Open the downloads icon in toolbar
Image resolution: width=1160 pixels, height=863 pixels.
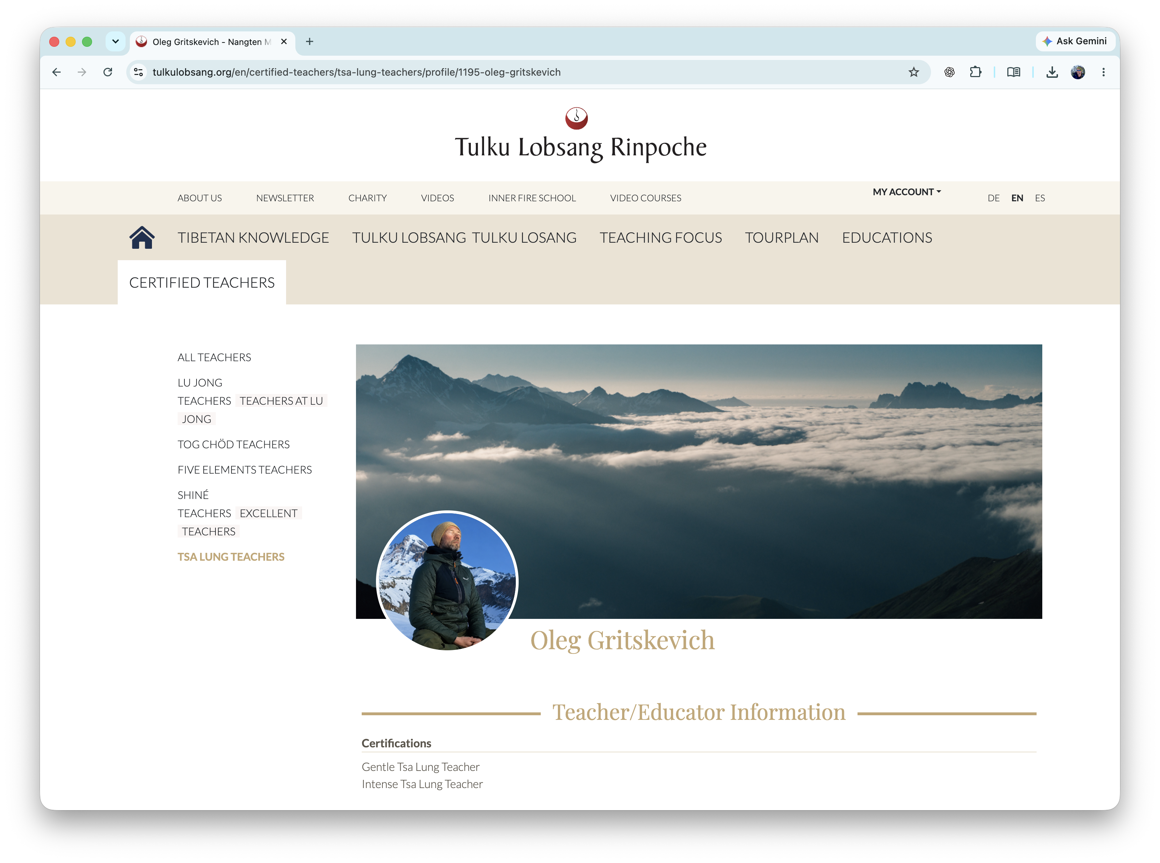pos(1052,72)
